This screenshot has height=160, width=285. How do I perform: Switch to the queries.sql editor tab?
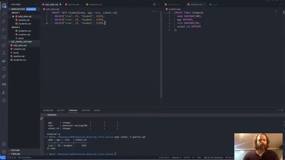[73, 4]
